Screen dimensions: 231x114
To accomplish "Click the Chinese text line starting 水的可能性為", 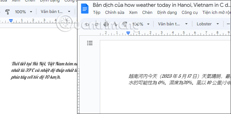I will click(180, 83).
